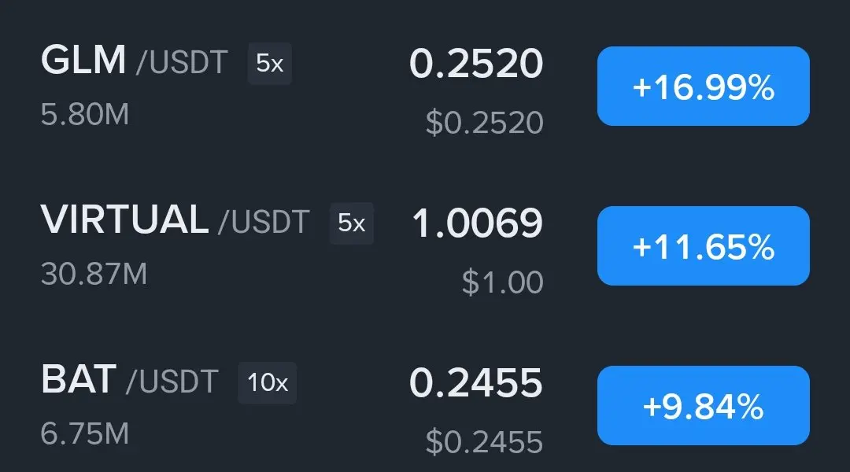The image size is (850, 472).
Task: Click the 6.75M volume under BAT
Action: pyautogui.click(x=85, y=433)
